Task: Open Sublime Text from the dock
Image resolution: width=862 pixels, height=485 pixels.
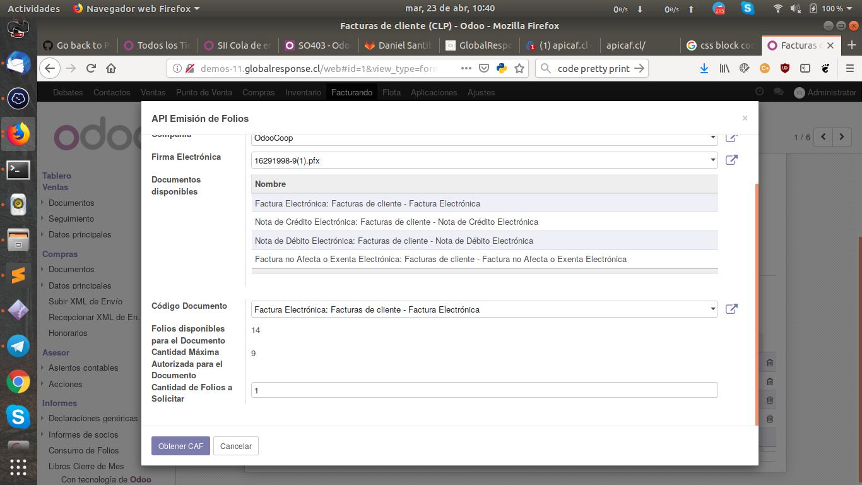Action: tap(18, 275)
